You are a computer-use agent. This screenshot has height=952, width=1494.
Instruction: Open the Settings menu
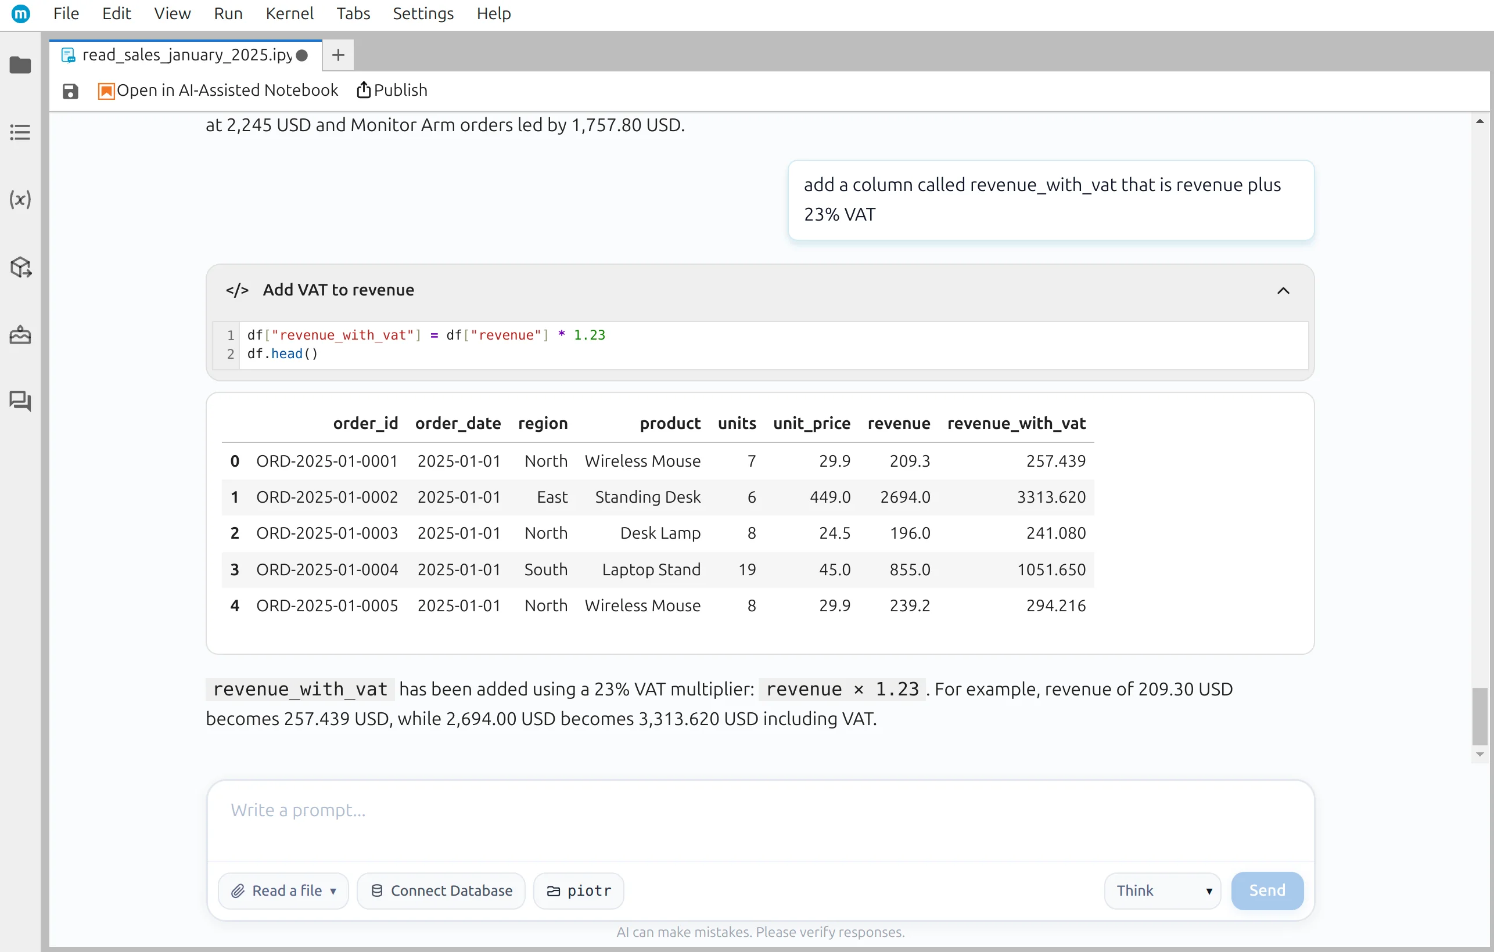coord(423,13)
